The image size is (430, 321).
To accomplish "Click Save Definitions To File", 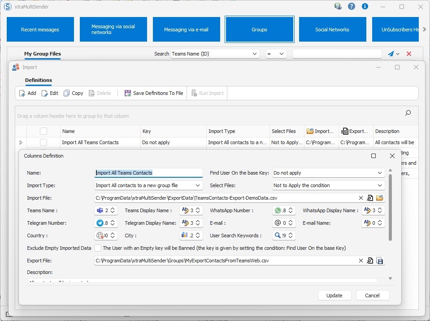I will click(154, 93).
